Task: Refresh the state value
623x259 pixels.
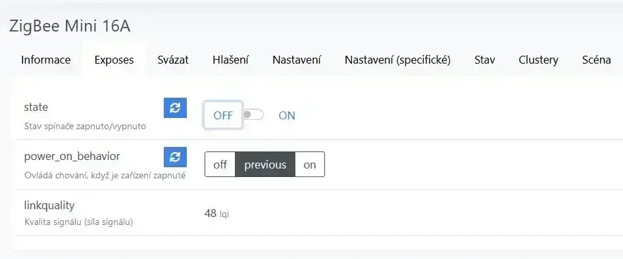Action: 175,108
